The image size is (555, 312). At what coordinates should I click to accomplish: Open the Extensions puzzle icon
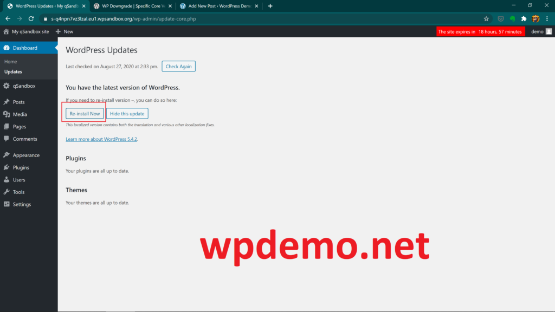coord(524,19)
